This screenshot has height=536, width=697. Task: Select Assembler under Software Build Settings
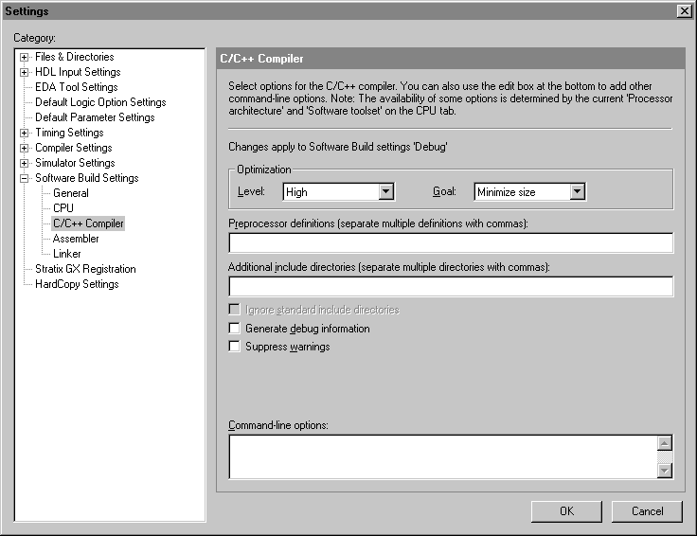pos(76,239)
